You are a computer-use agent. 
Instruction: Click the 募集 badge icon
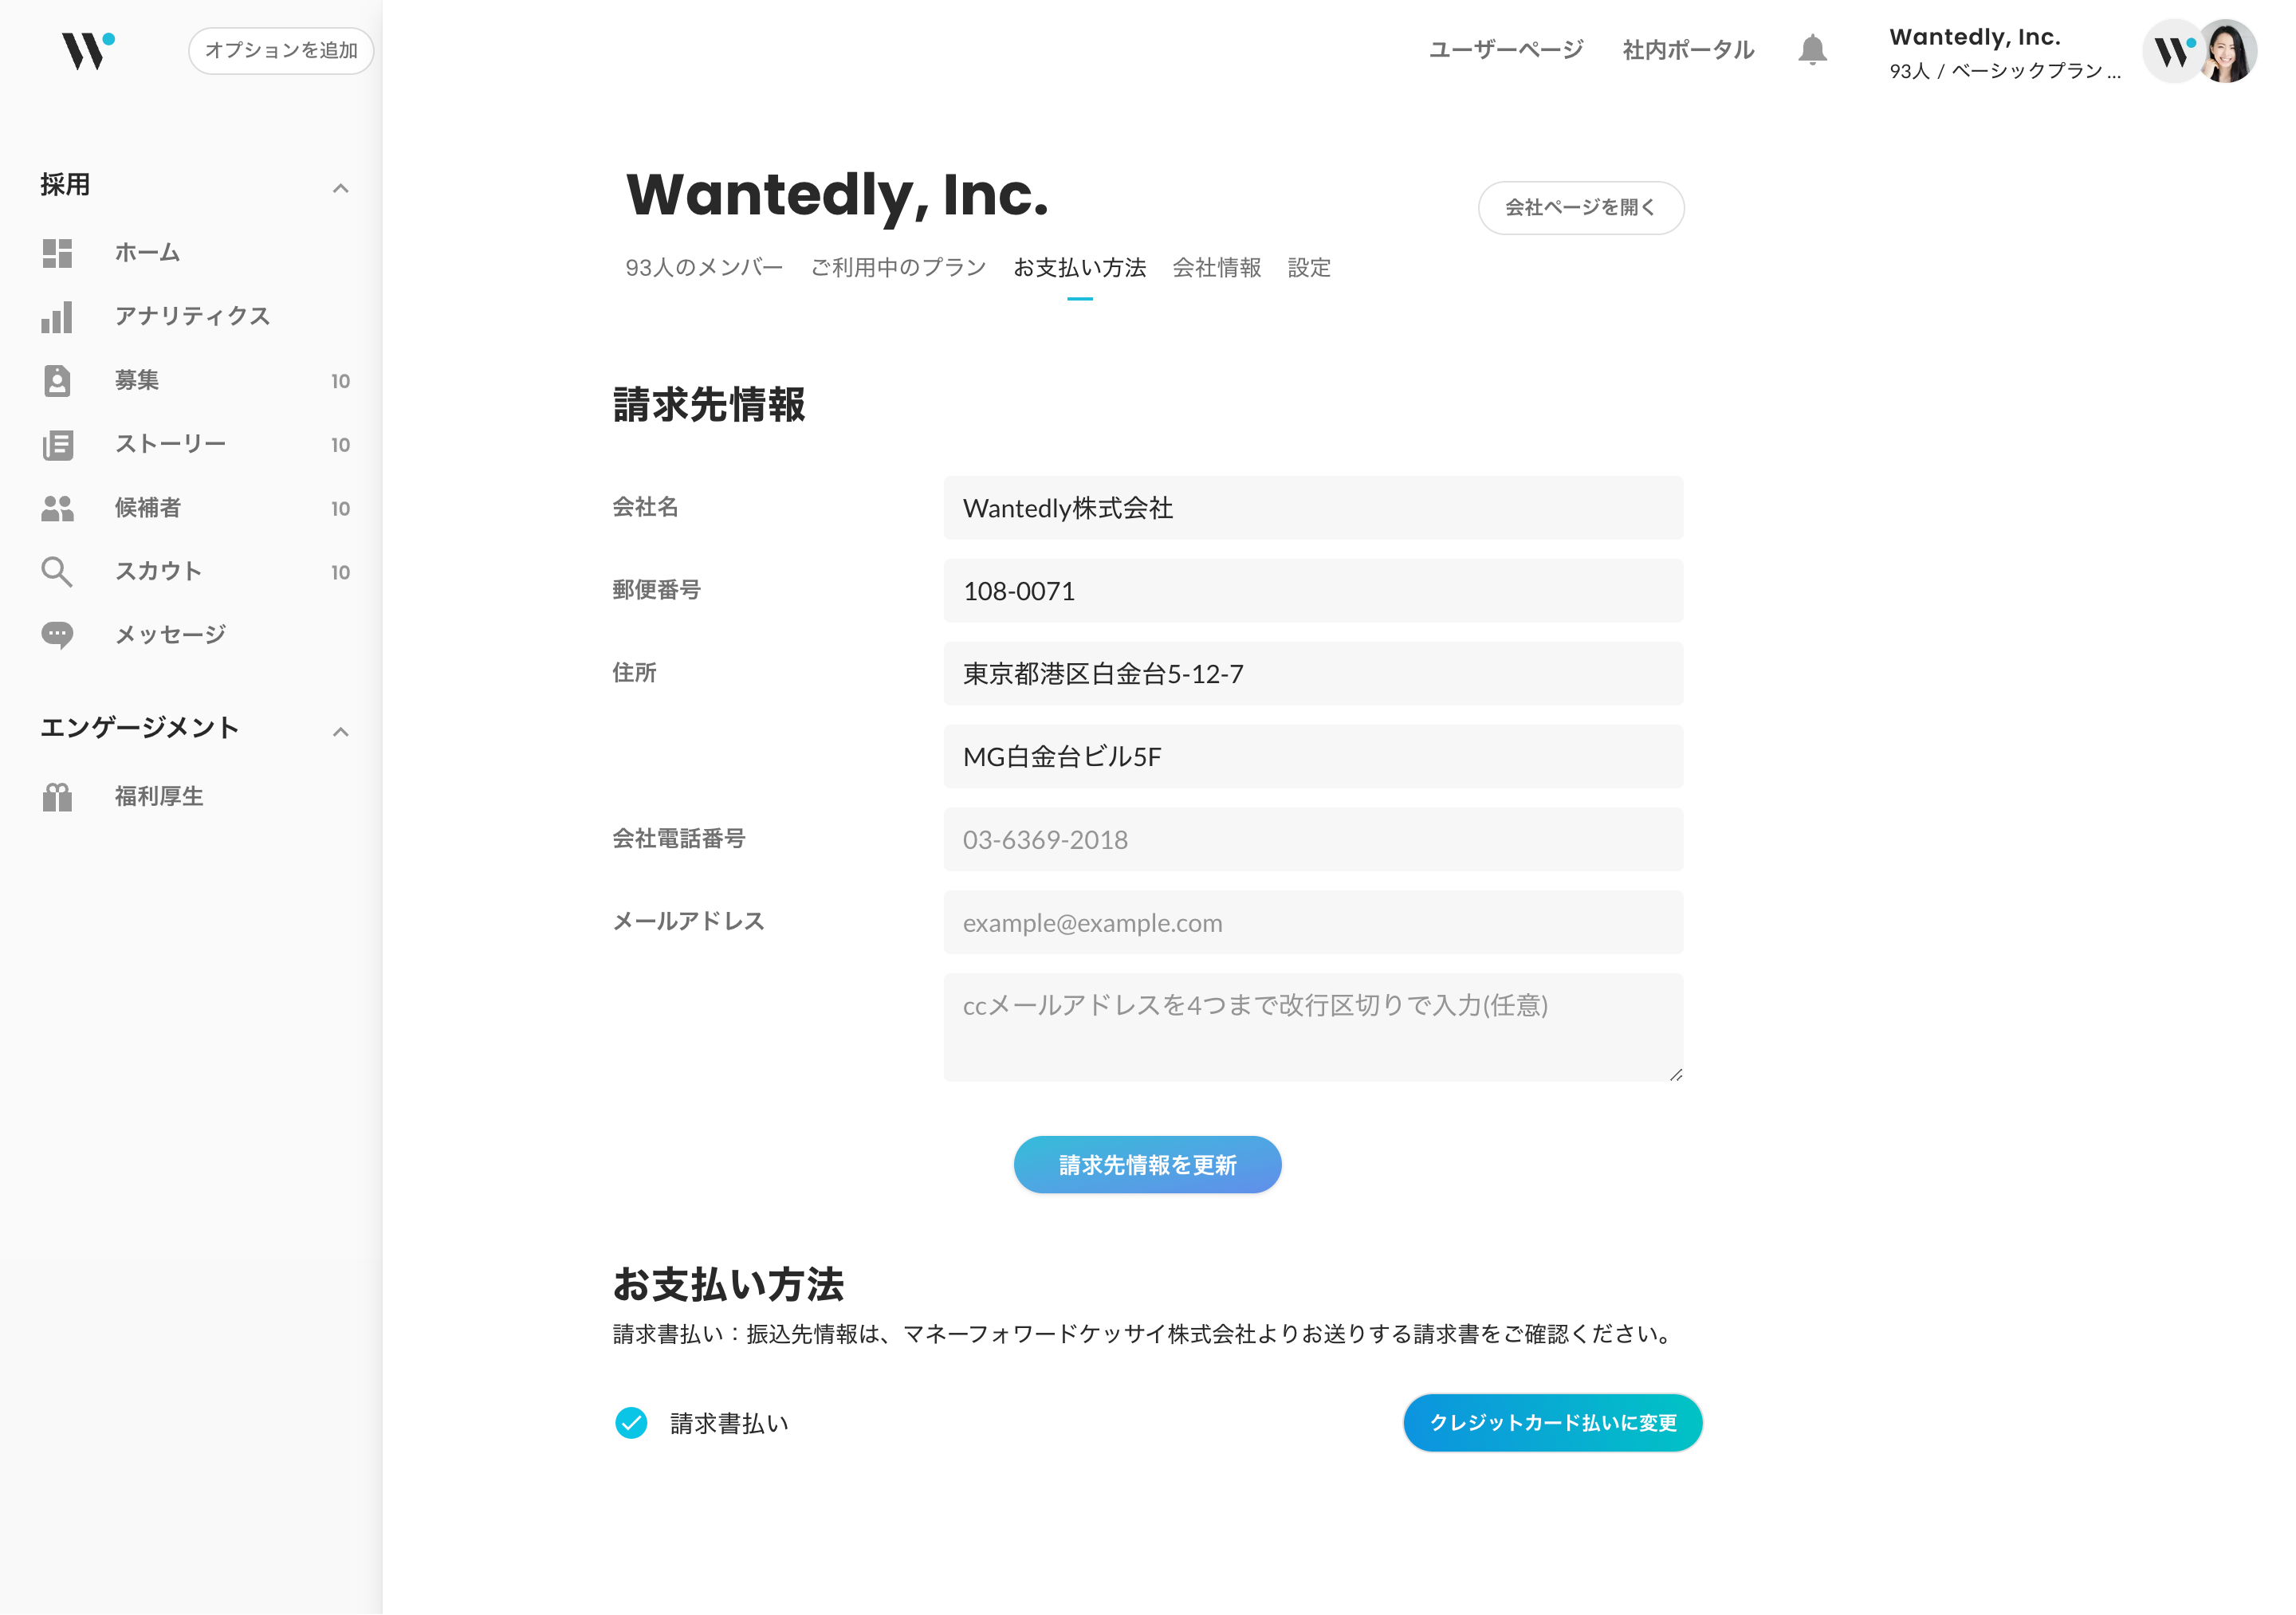point(57,380)
